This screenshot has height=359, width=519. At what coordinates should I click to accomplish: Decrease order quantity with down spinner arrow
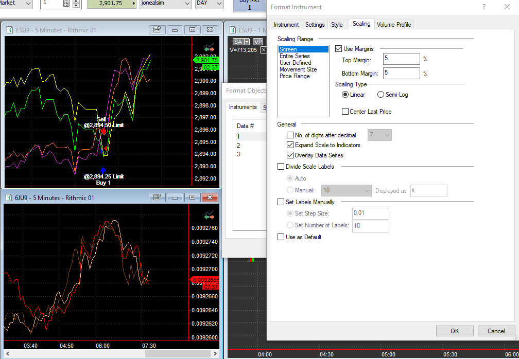click(76, 6)
